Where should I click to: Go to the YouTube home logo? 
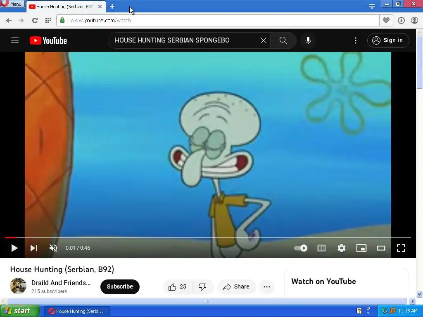click(x=48, y=40)
